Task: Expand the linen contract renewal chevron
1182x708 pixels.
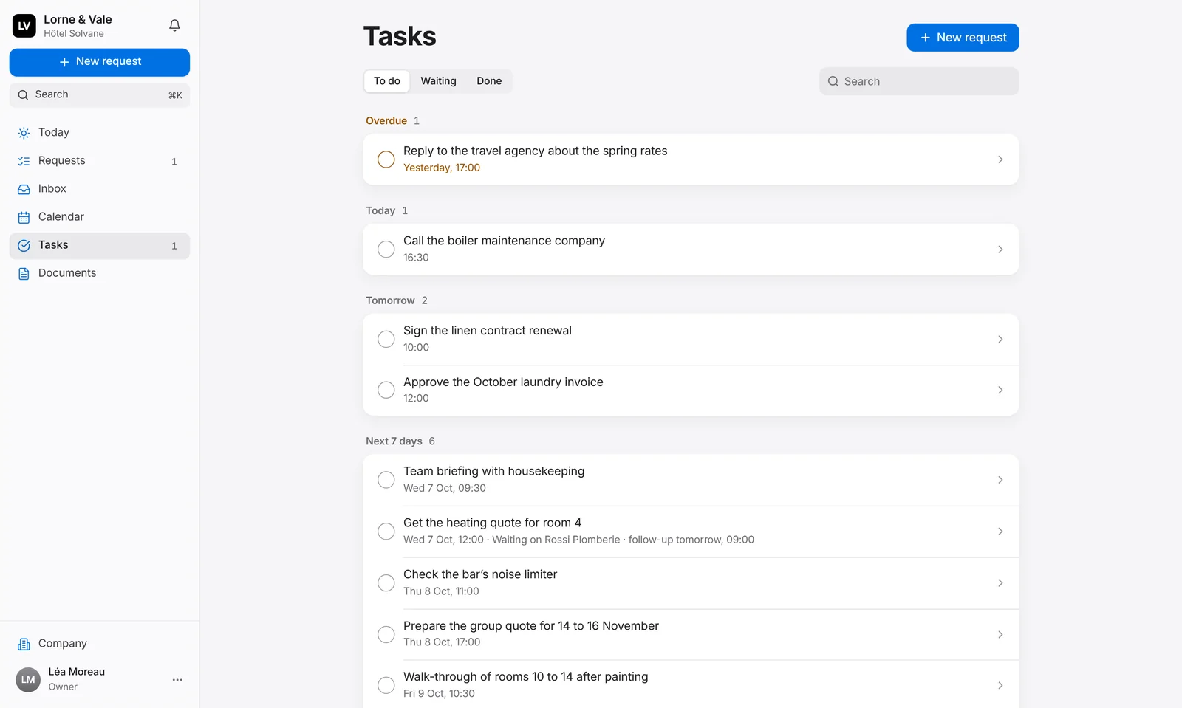Action: pyautogui.click(x=1000, y=339)
